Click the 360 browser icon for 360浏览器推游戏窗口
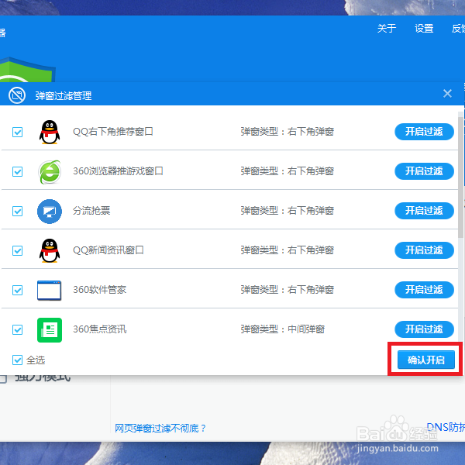 click(x=50, y=172)
